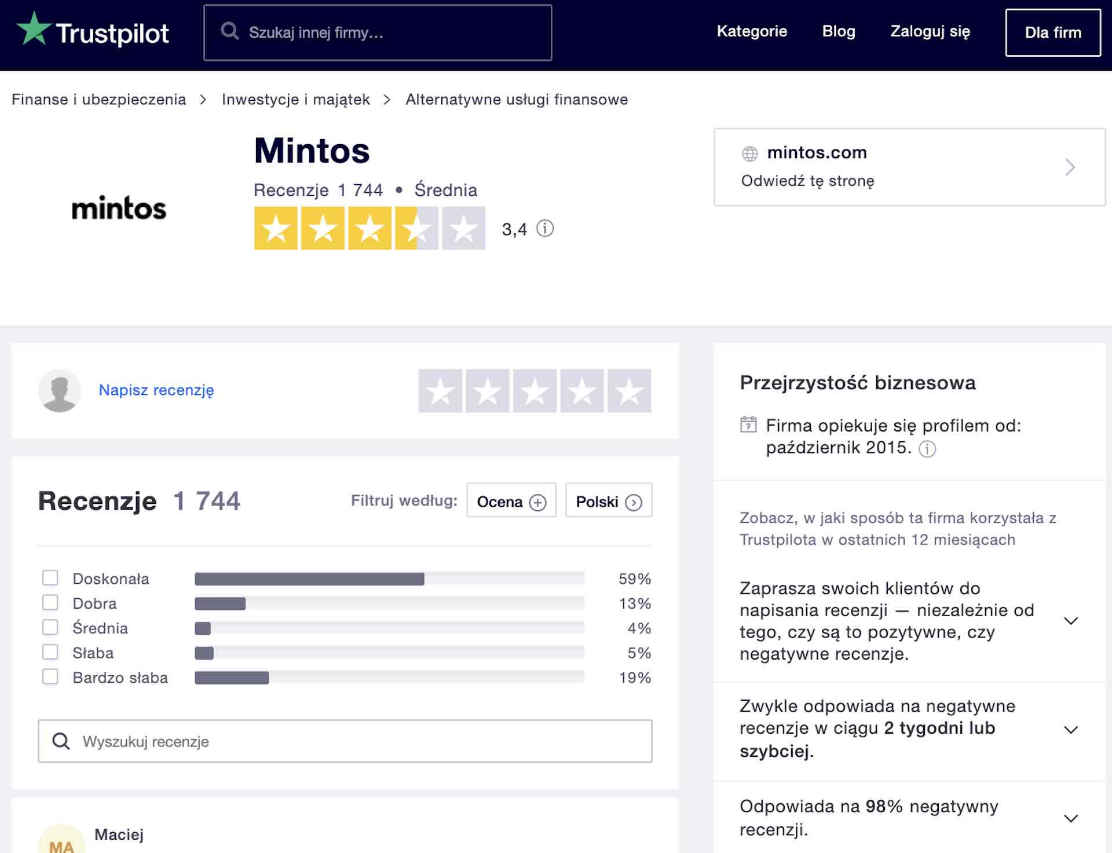
Task: Open Kategorie in the top navigation
Action: [x=752, y=31]
